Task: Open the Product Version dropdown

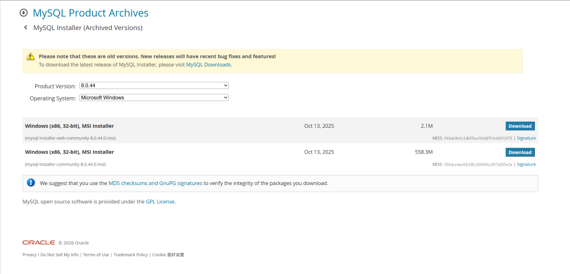Action: [154, 86]
